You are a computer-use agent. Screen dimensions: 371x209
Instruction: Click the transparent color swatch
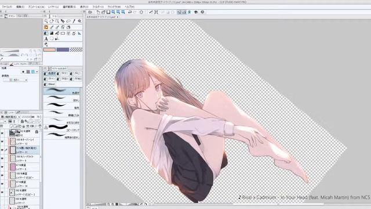[x=76, y=49]
